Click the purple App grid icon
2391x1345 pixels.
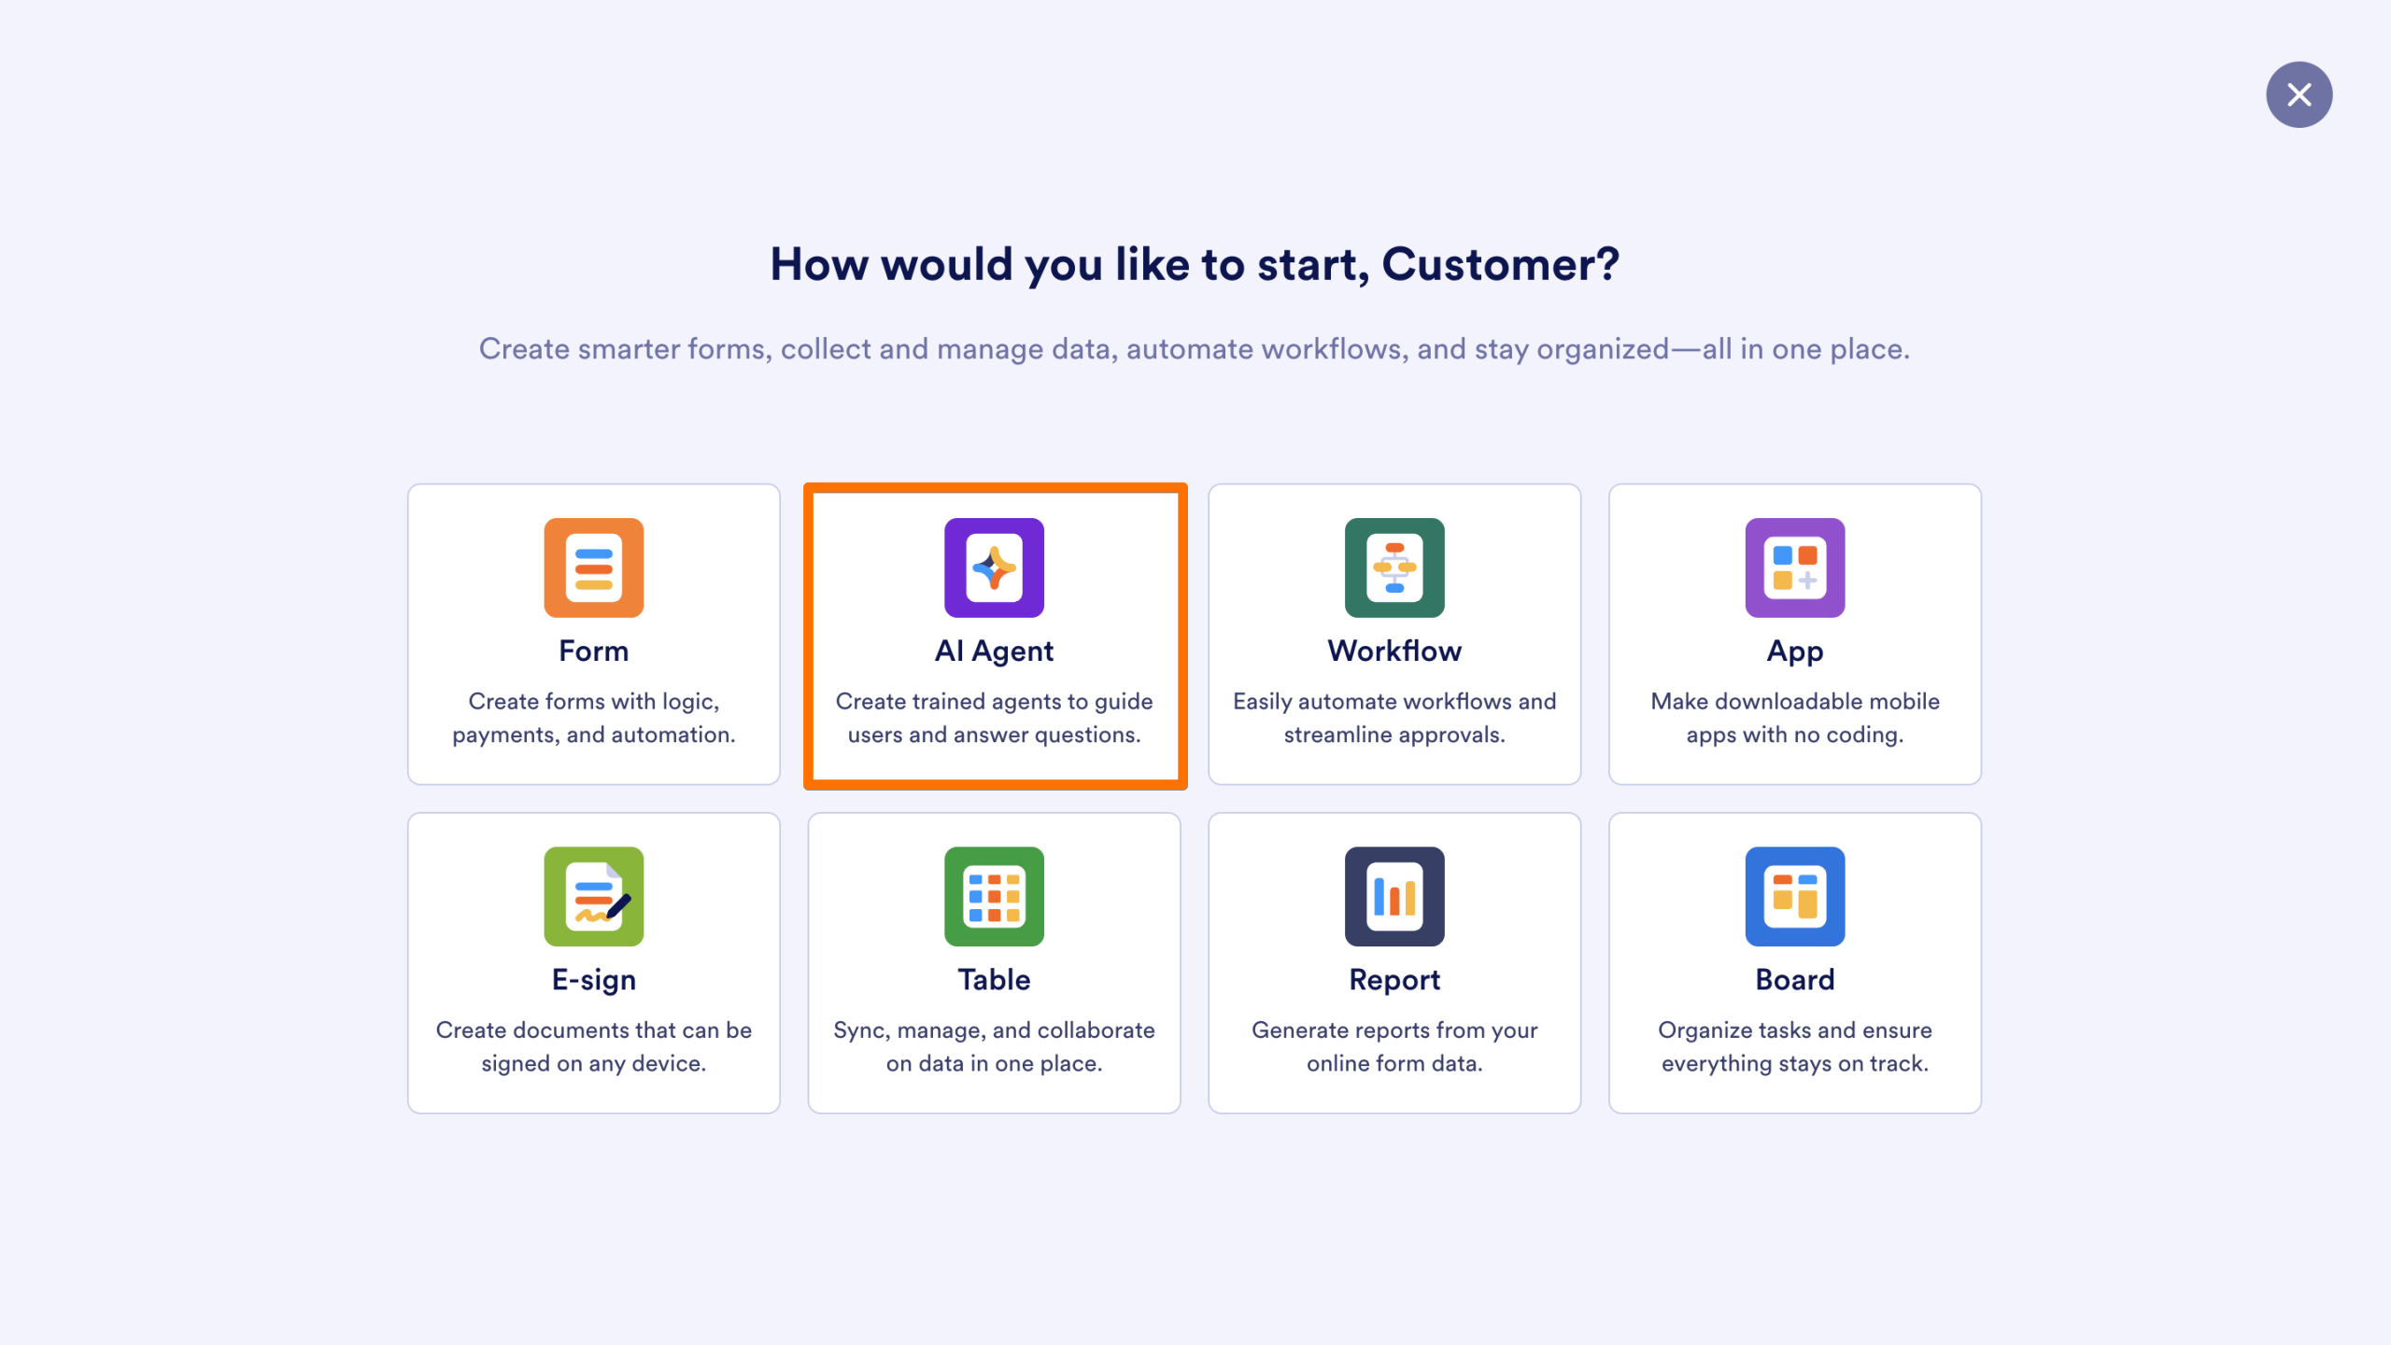(1794, 567)
